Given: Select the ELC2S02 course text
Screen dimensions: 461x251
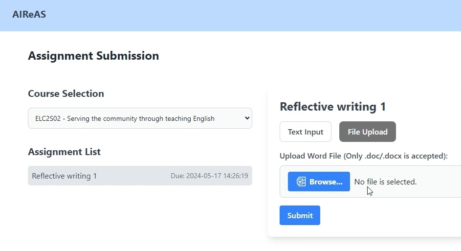Looking at the screenshot, I should pyautogui.click(x=125, y=118).
